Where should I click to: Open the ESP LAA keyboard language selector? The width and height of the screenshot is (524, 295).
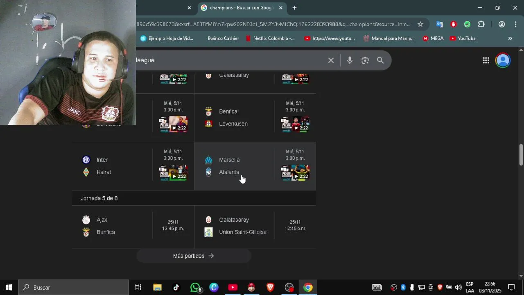(470, 287)
